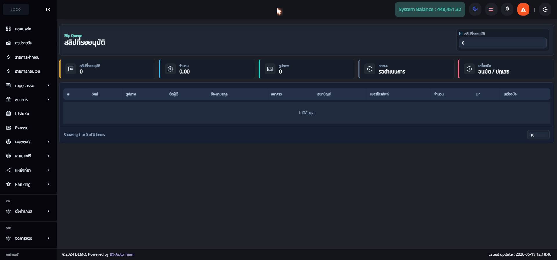557x260 pixels.
Task: Click the X circle icon in เครื่องมือ card
Action: click(469, 69)
